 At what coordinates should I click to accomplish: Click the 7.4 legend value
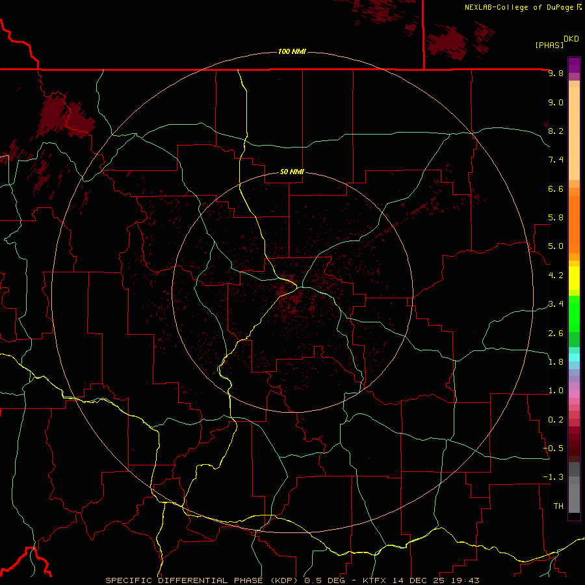click(556, 160)
